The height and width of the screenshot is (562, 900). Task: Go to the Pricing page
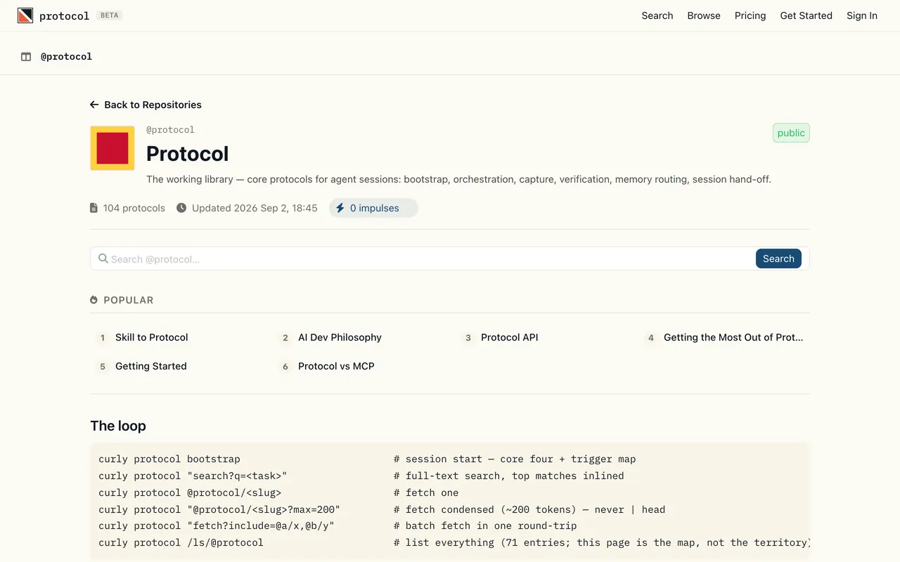(x=750, y=15)
